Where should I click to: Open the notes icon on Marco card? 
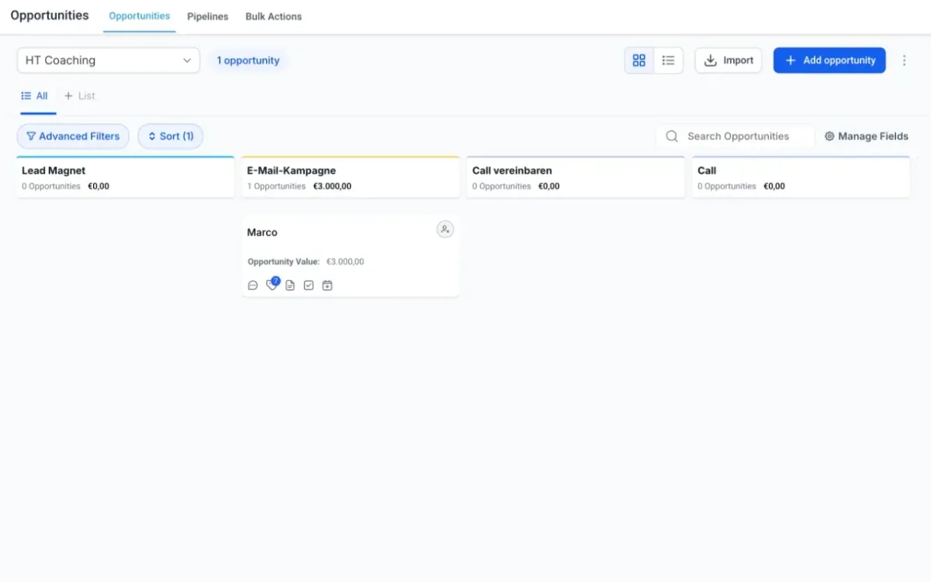pos(290,286)
